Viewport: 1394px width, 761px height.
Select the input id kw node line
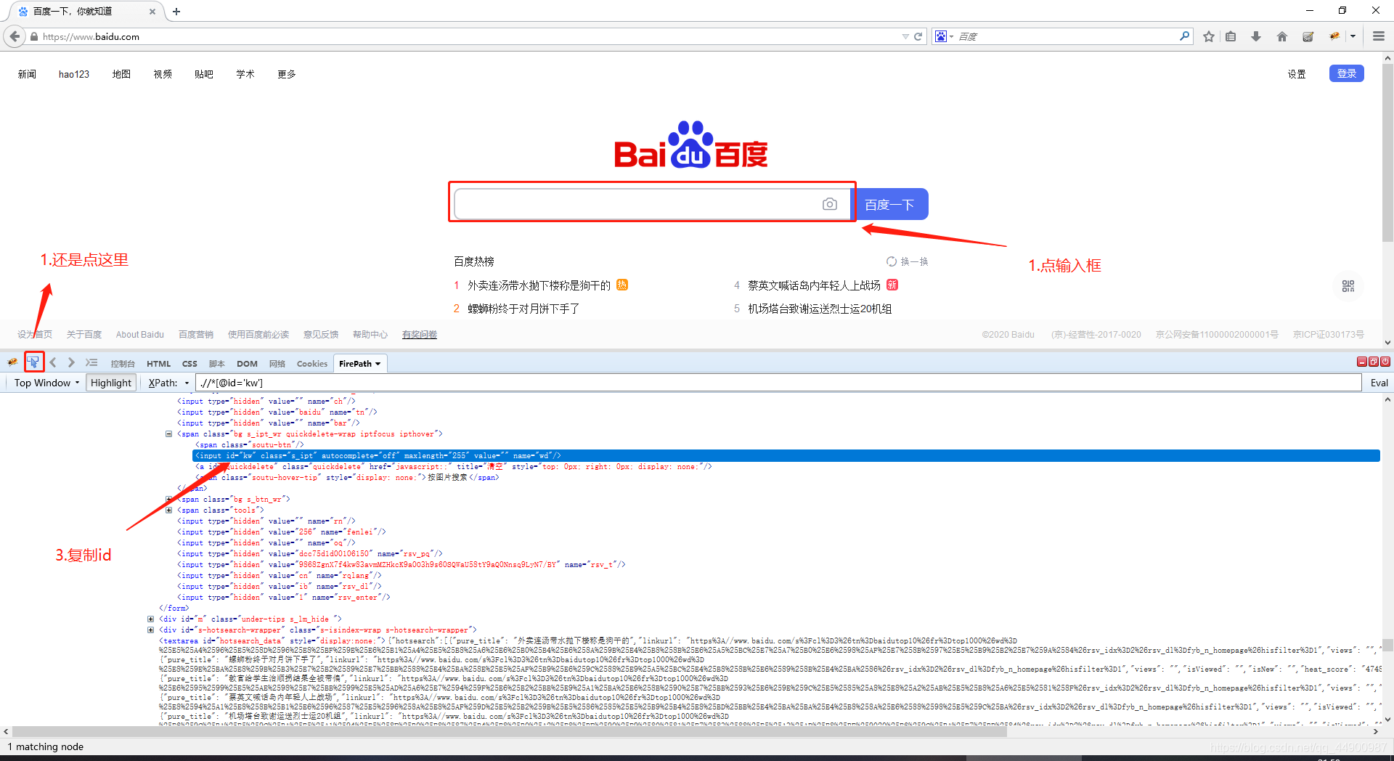click(786, 456)
